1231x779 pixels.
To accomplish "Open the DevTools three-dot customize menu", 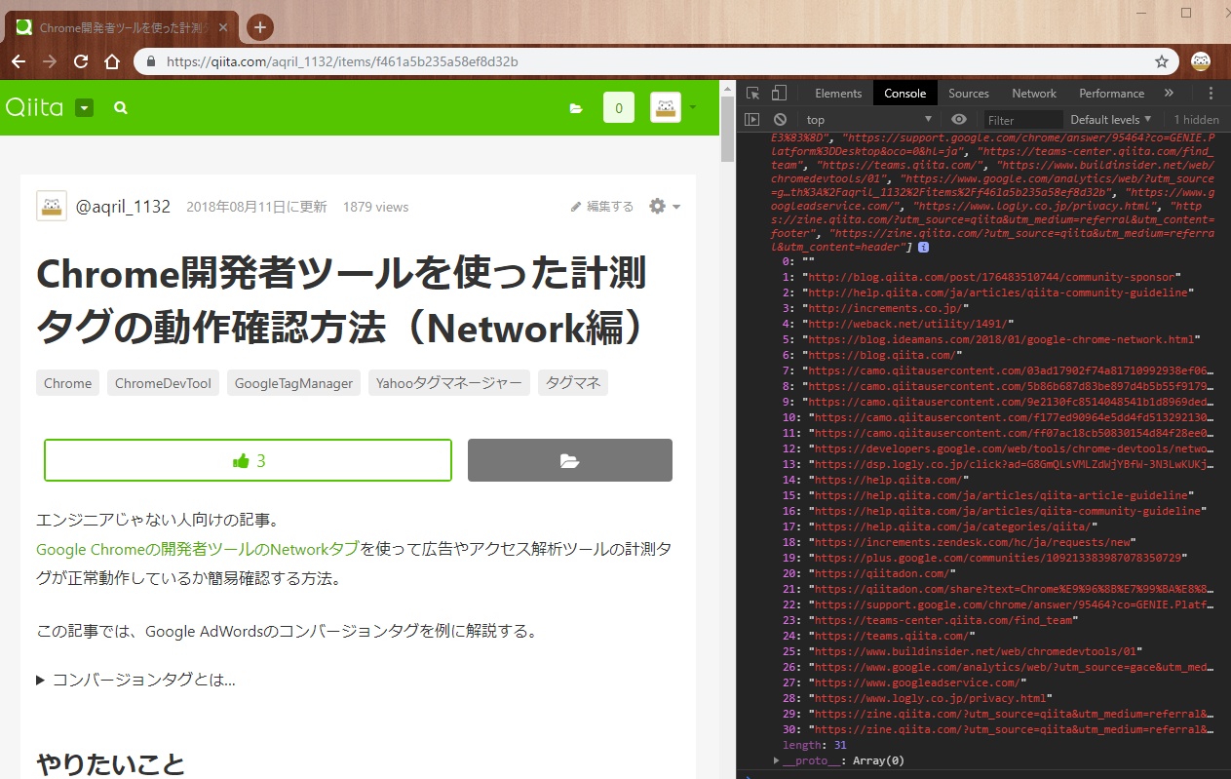I will [x=1211, y=94].
